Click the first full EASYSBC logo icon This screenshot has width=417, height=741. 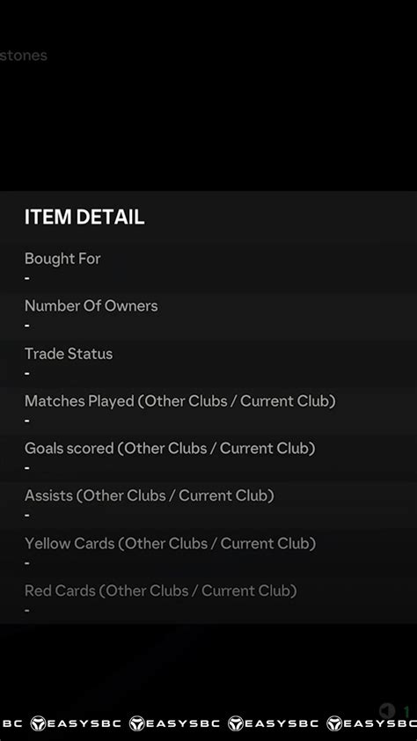tap(38, 723)
